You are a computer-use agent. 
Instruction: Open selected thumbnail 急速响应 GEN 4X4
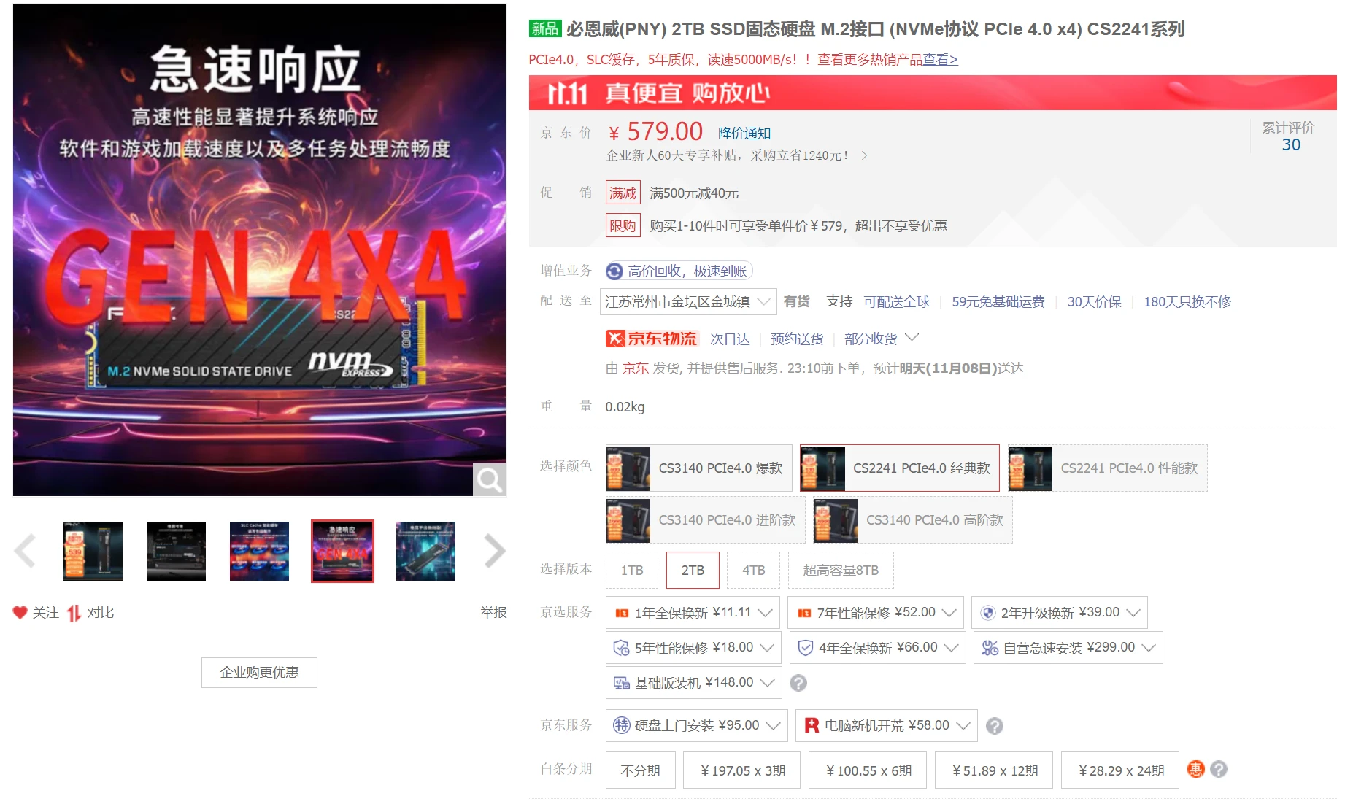342,551
